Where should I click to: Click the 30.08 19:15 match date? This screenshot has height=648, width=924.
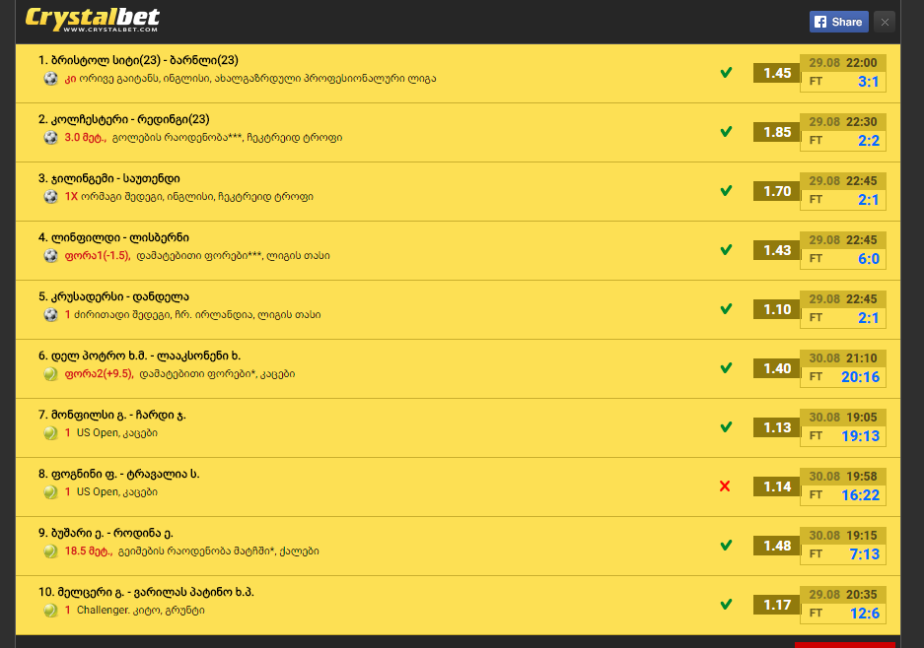pos(843,536)
